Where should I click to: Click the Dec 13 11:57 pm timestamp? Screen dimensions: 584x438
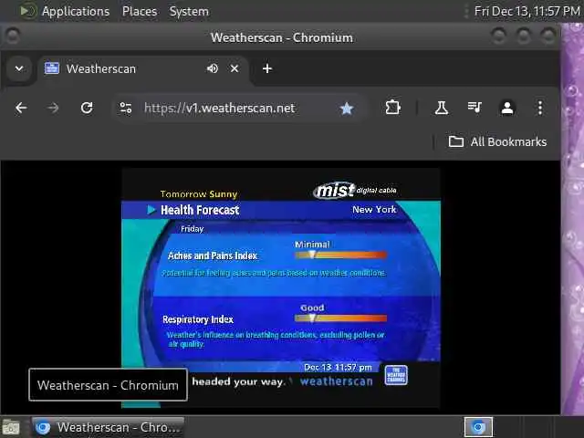338,368
